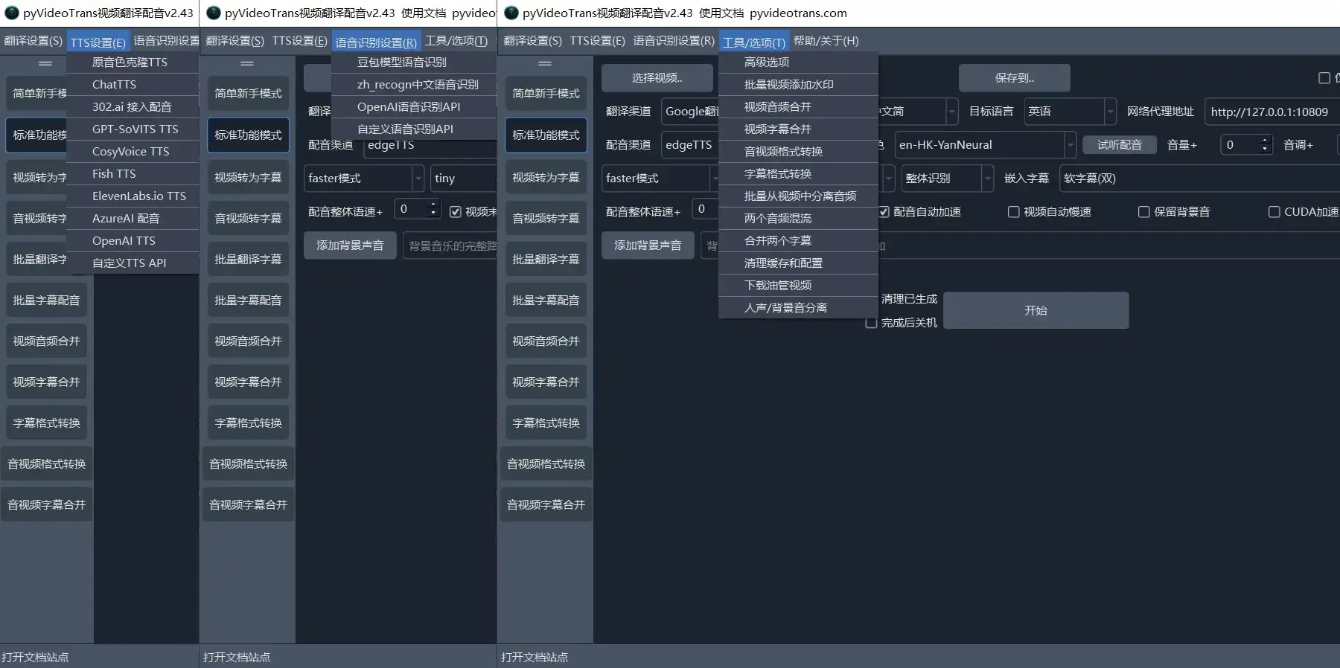
Task: Toggle the 保留背景音 checkbox
Action: coord(1143,212)
